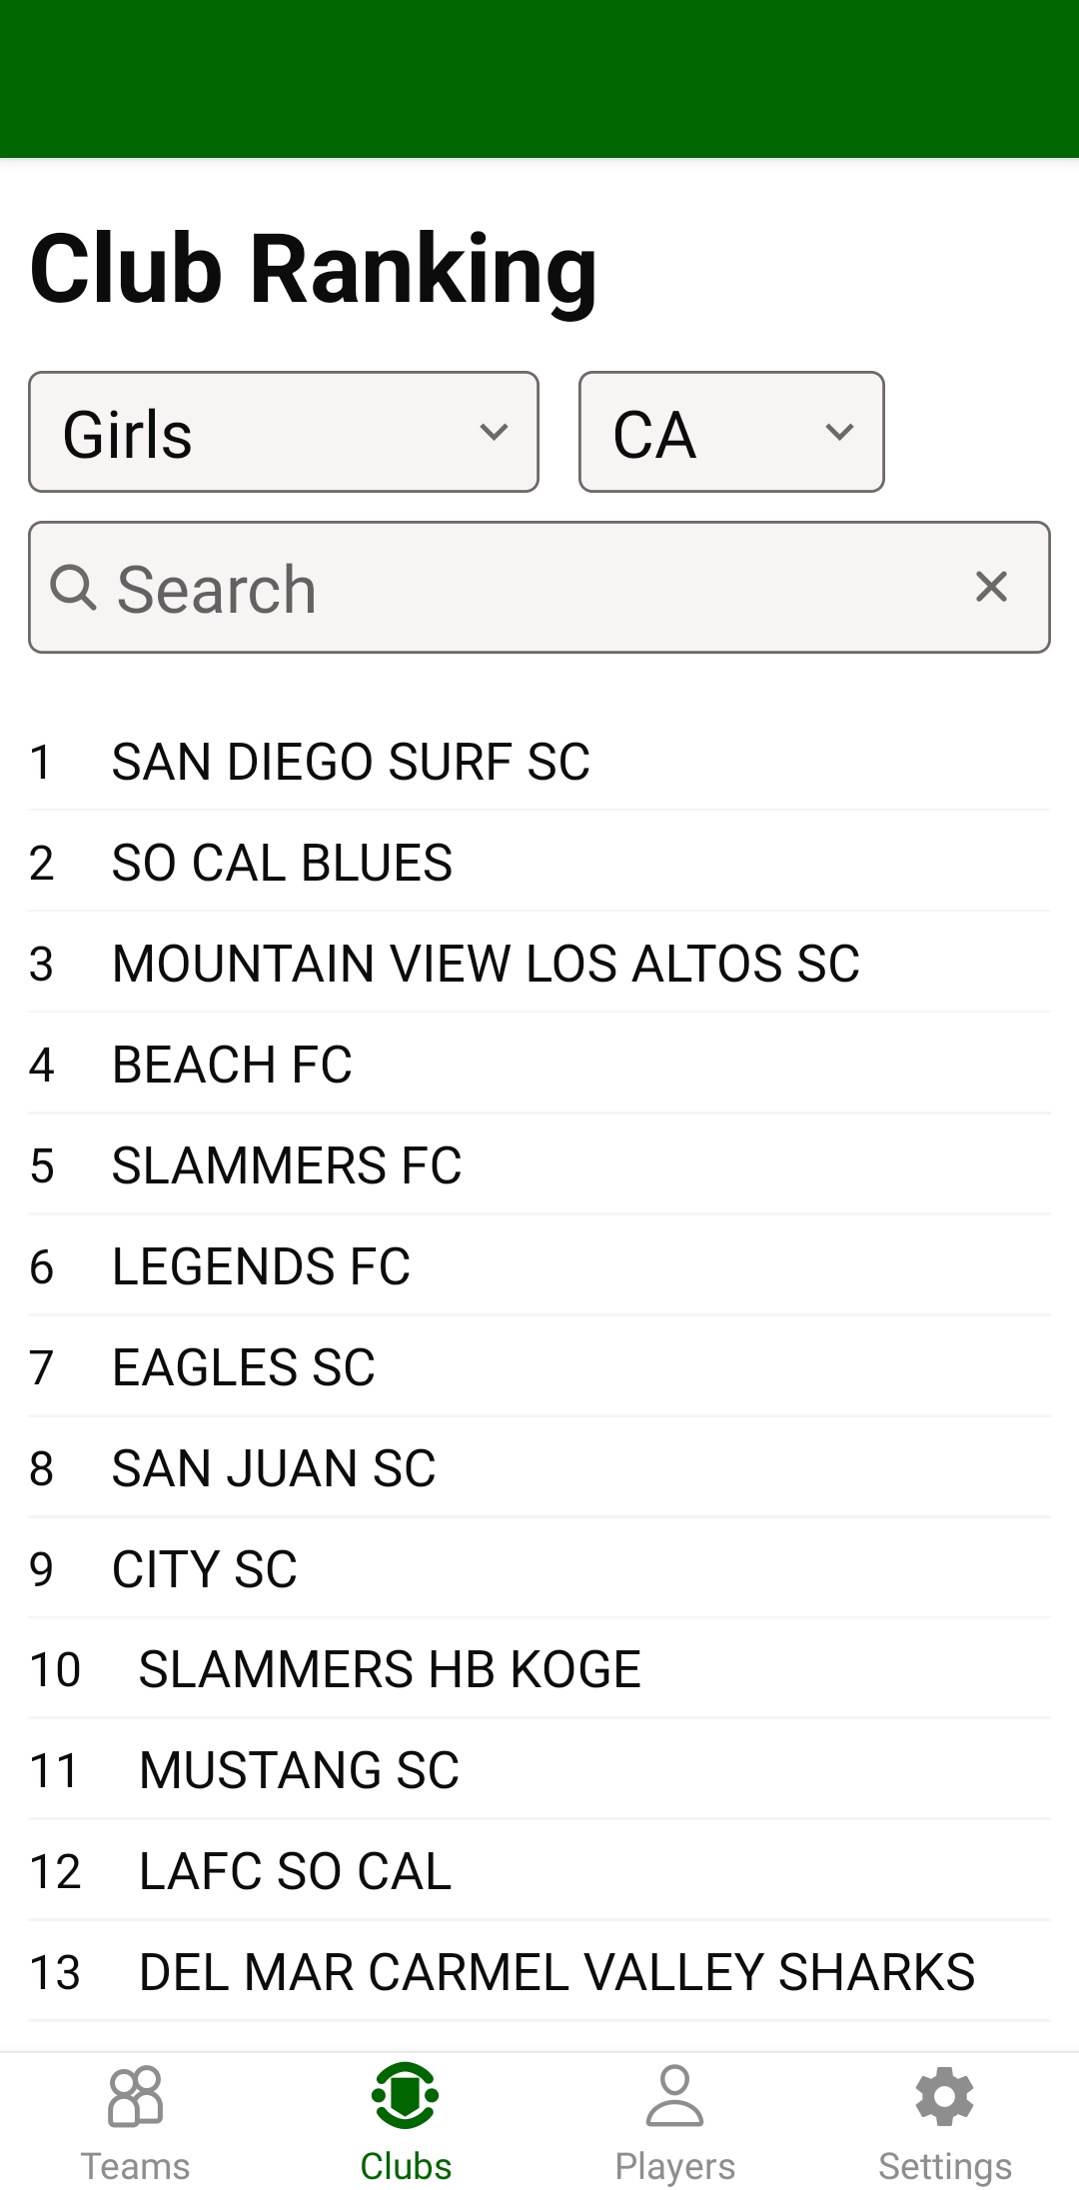
Task: Select Legends FC row
Action: coord(261,1266)
